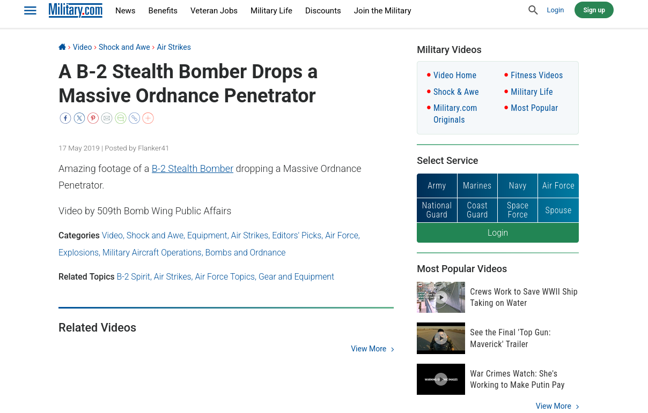Open the Military Life nav menu

271,11
